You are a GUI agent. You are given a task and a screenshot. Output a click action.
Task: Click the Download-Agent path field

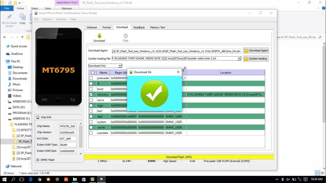176,51
